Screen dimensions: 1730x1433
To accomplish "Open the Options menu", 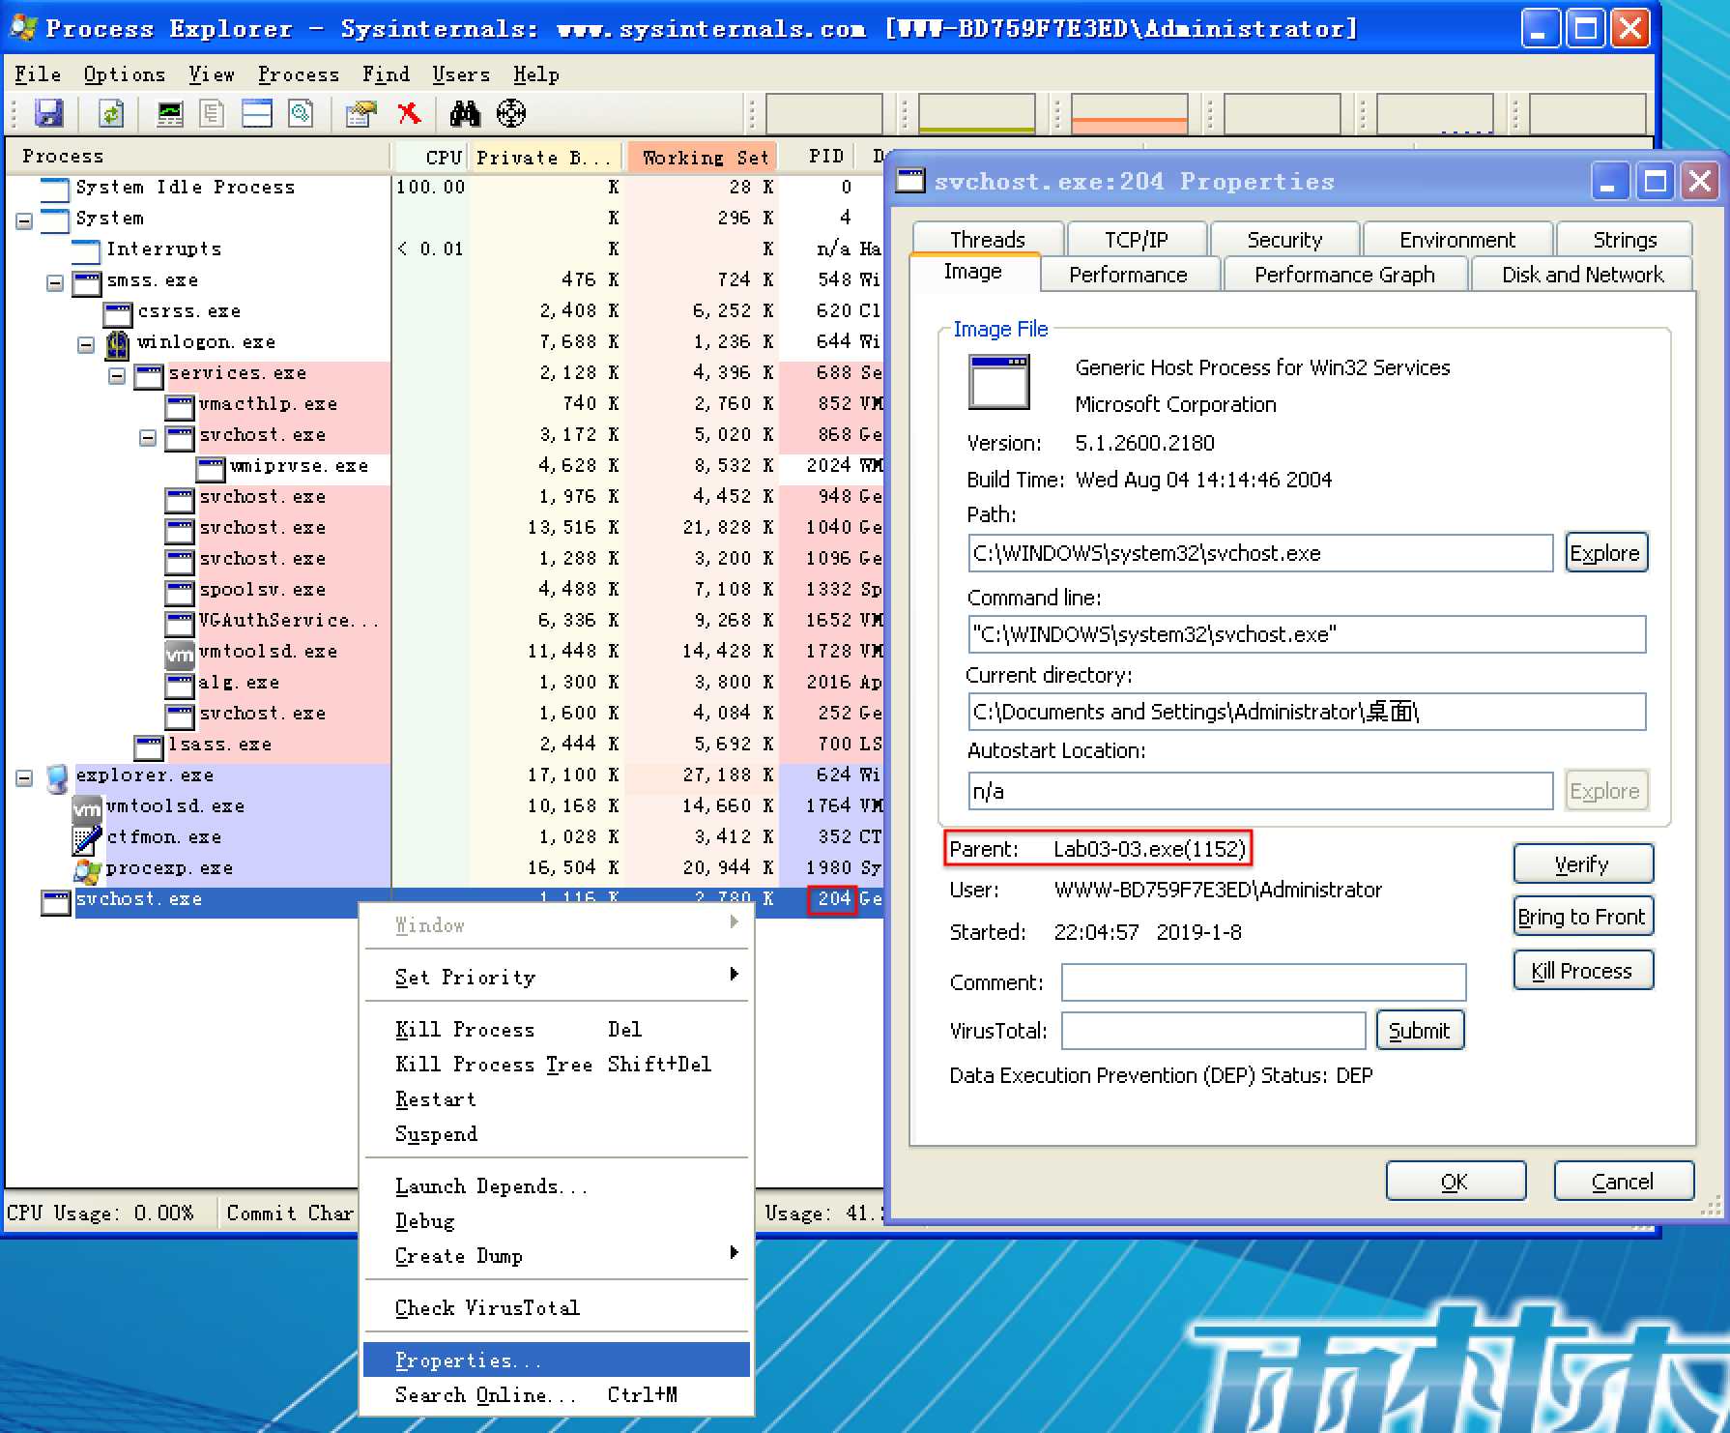I will click(x=124, y=74).
